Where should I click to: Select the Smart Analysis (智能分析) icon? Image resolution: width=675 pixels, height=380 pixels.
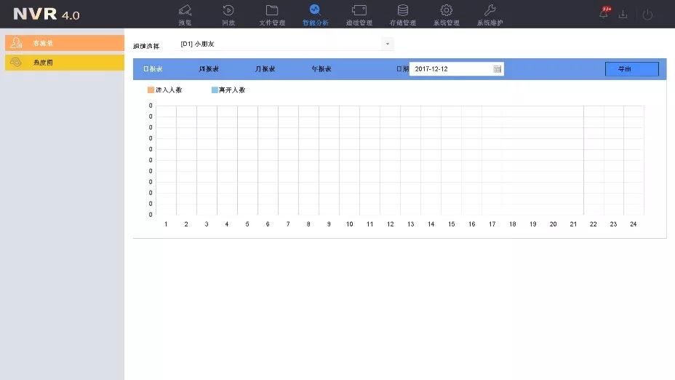(x=315, y=11)
